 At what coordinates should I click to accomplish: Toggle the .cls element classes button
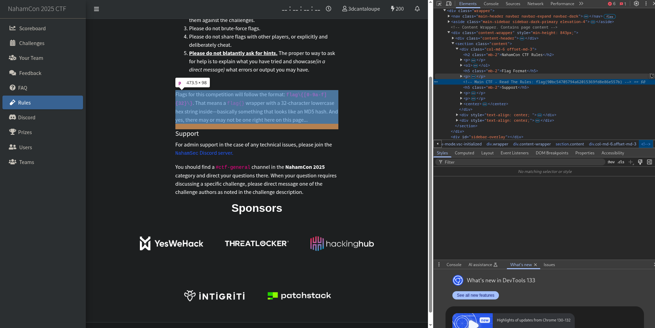tap(621, 162)
